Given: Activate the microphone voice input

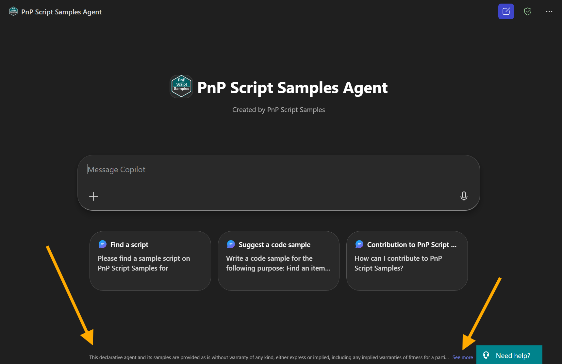Looking at the screenshot, I should [464, 196].
